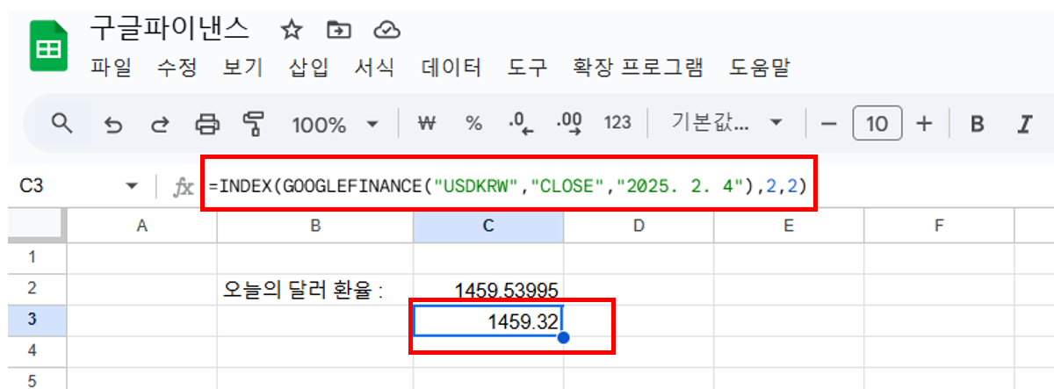Select column F header
This screenshot has height=389, width=1054.
click(x=939, y=226)
